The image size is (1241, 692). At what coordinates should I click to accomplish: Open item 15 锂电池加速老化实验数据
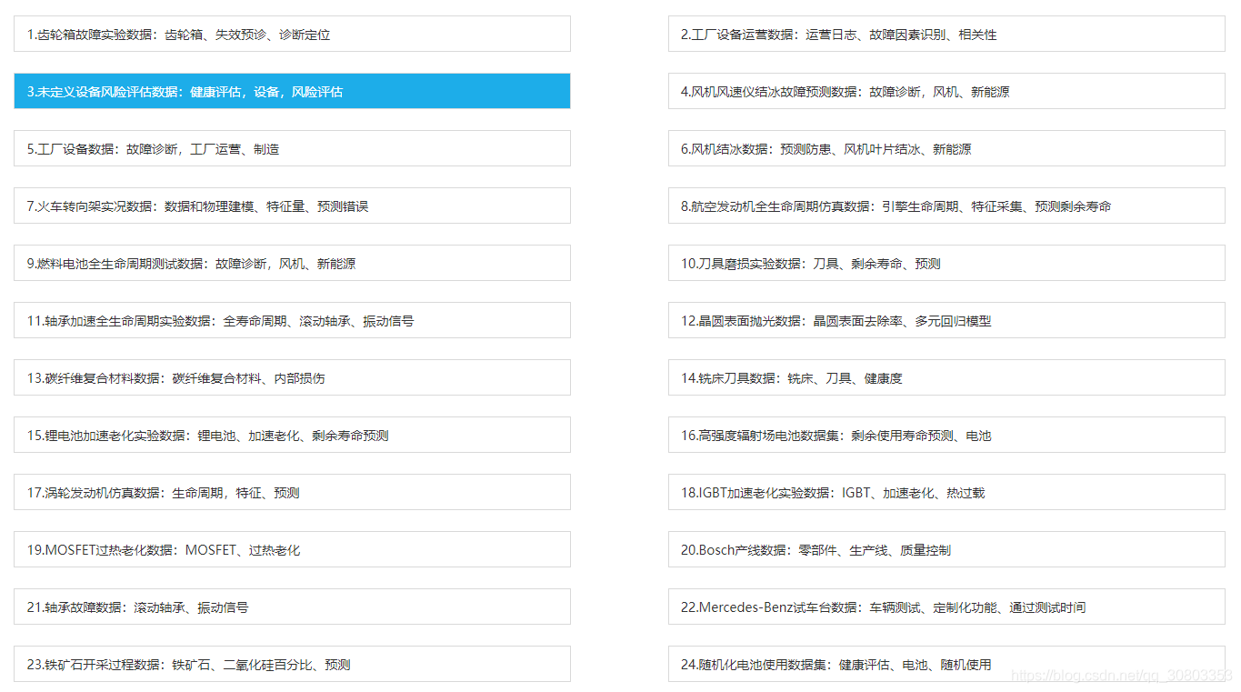(x=292, y=435)
